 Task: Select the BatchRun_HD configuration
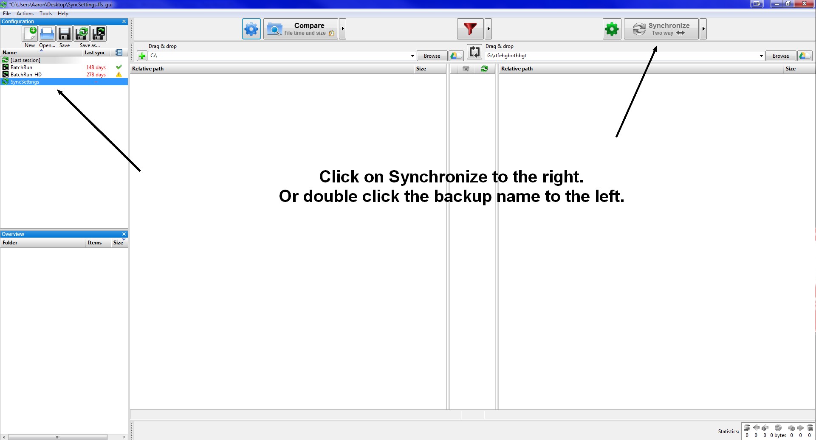click(64, 75)
